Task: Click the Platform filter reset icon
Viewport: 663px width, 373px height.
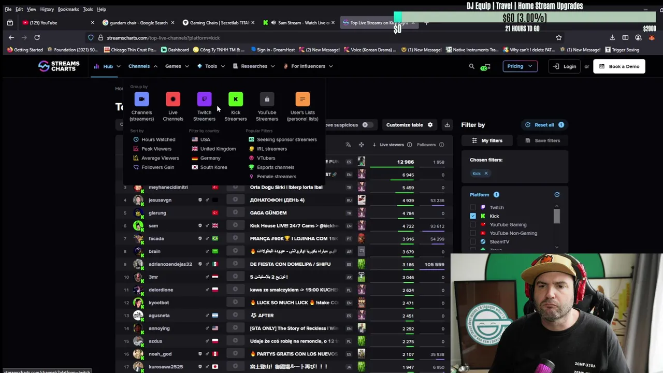Action: click(557, 195)
